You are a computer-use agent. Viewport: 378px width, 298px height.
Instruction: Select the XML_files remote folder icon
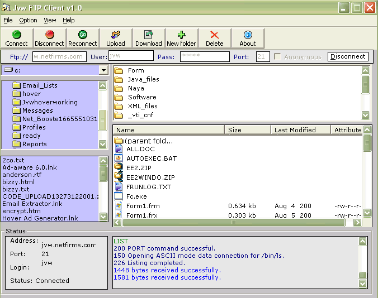(119, 106)
